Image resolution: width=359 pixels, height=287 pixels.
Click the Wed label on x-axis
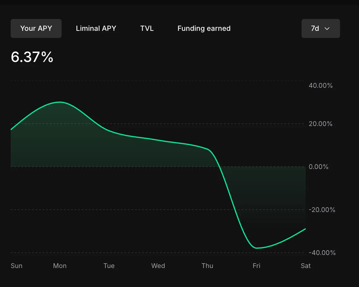[x=158, y=266]
